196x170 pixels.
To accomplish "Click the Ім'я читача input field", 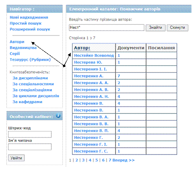I will coord(30,147).
